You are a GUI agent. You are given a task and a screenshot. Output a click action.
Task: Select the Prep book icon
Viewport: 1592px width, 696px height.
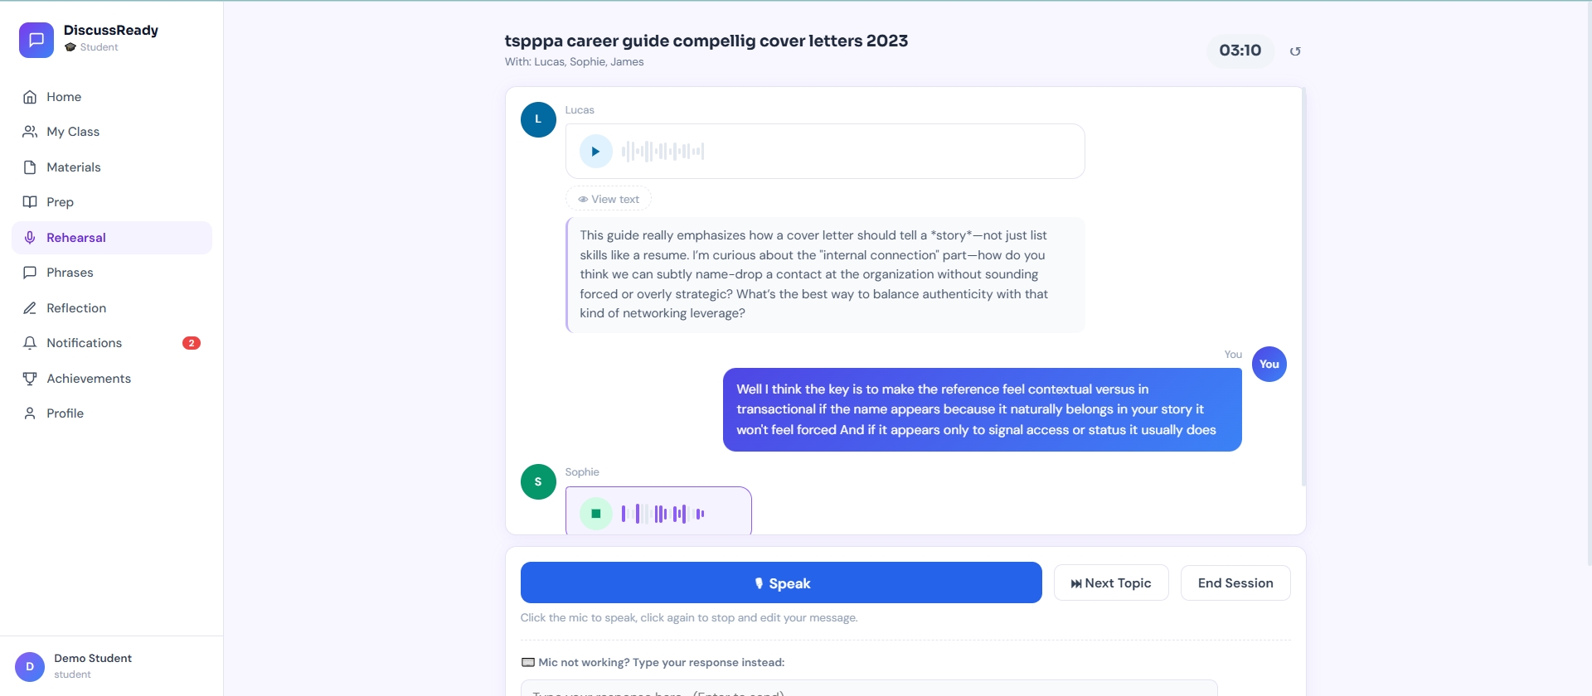30,202
